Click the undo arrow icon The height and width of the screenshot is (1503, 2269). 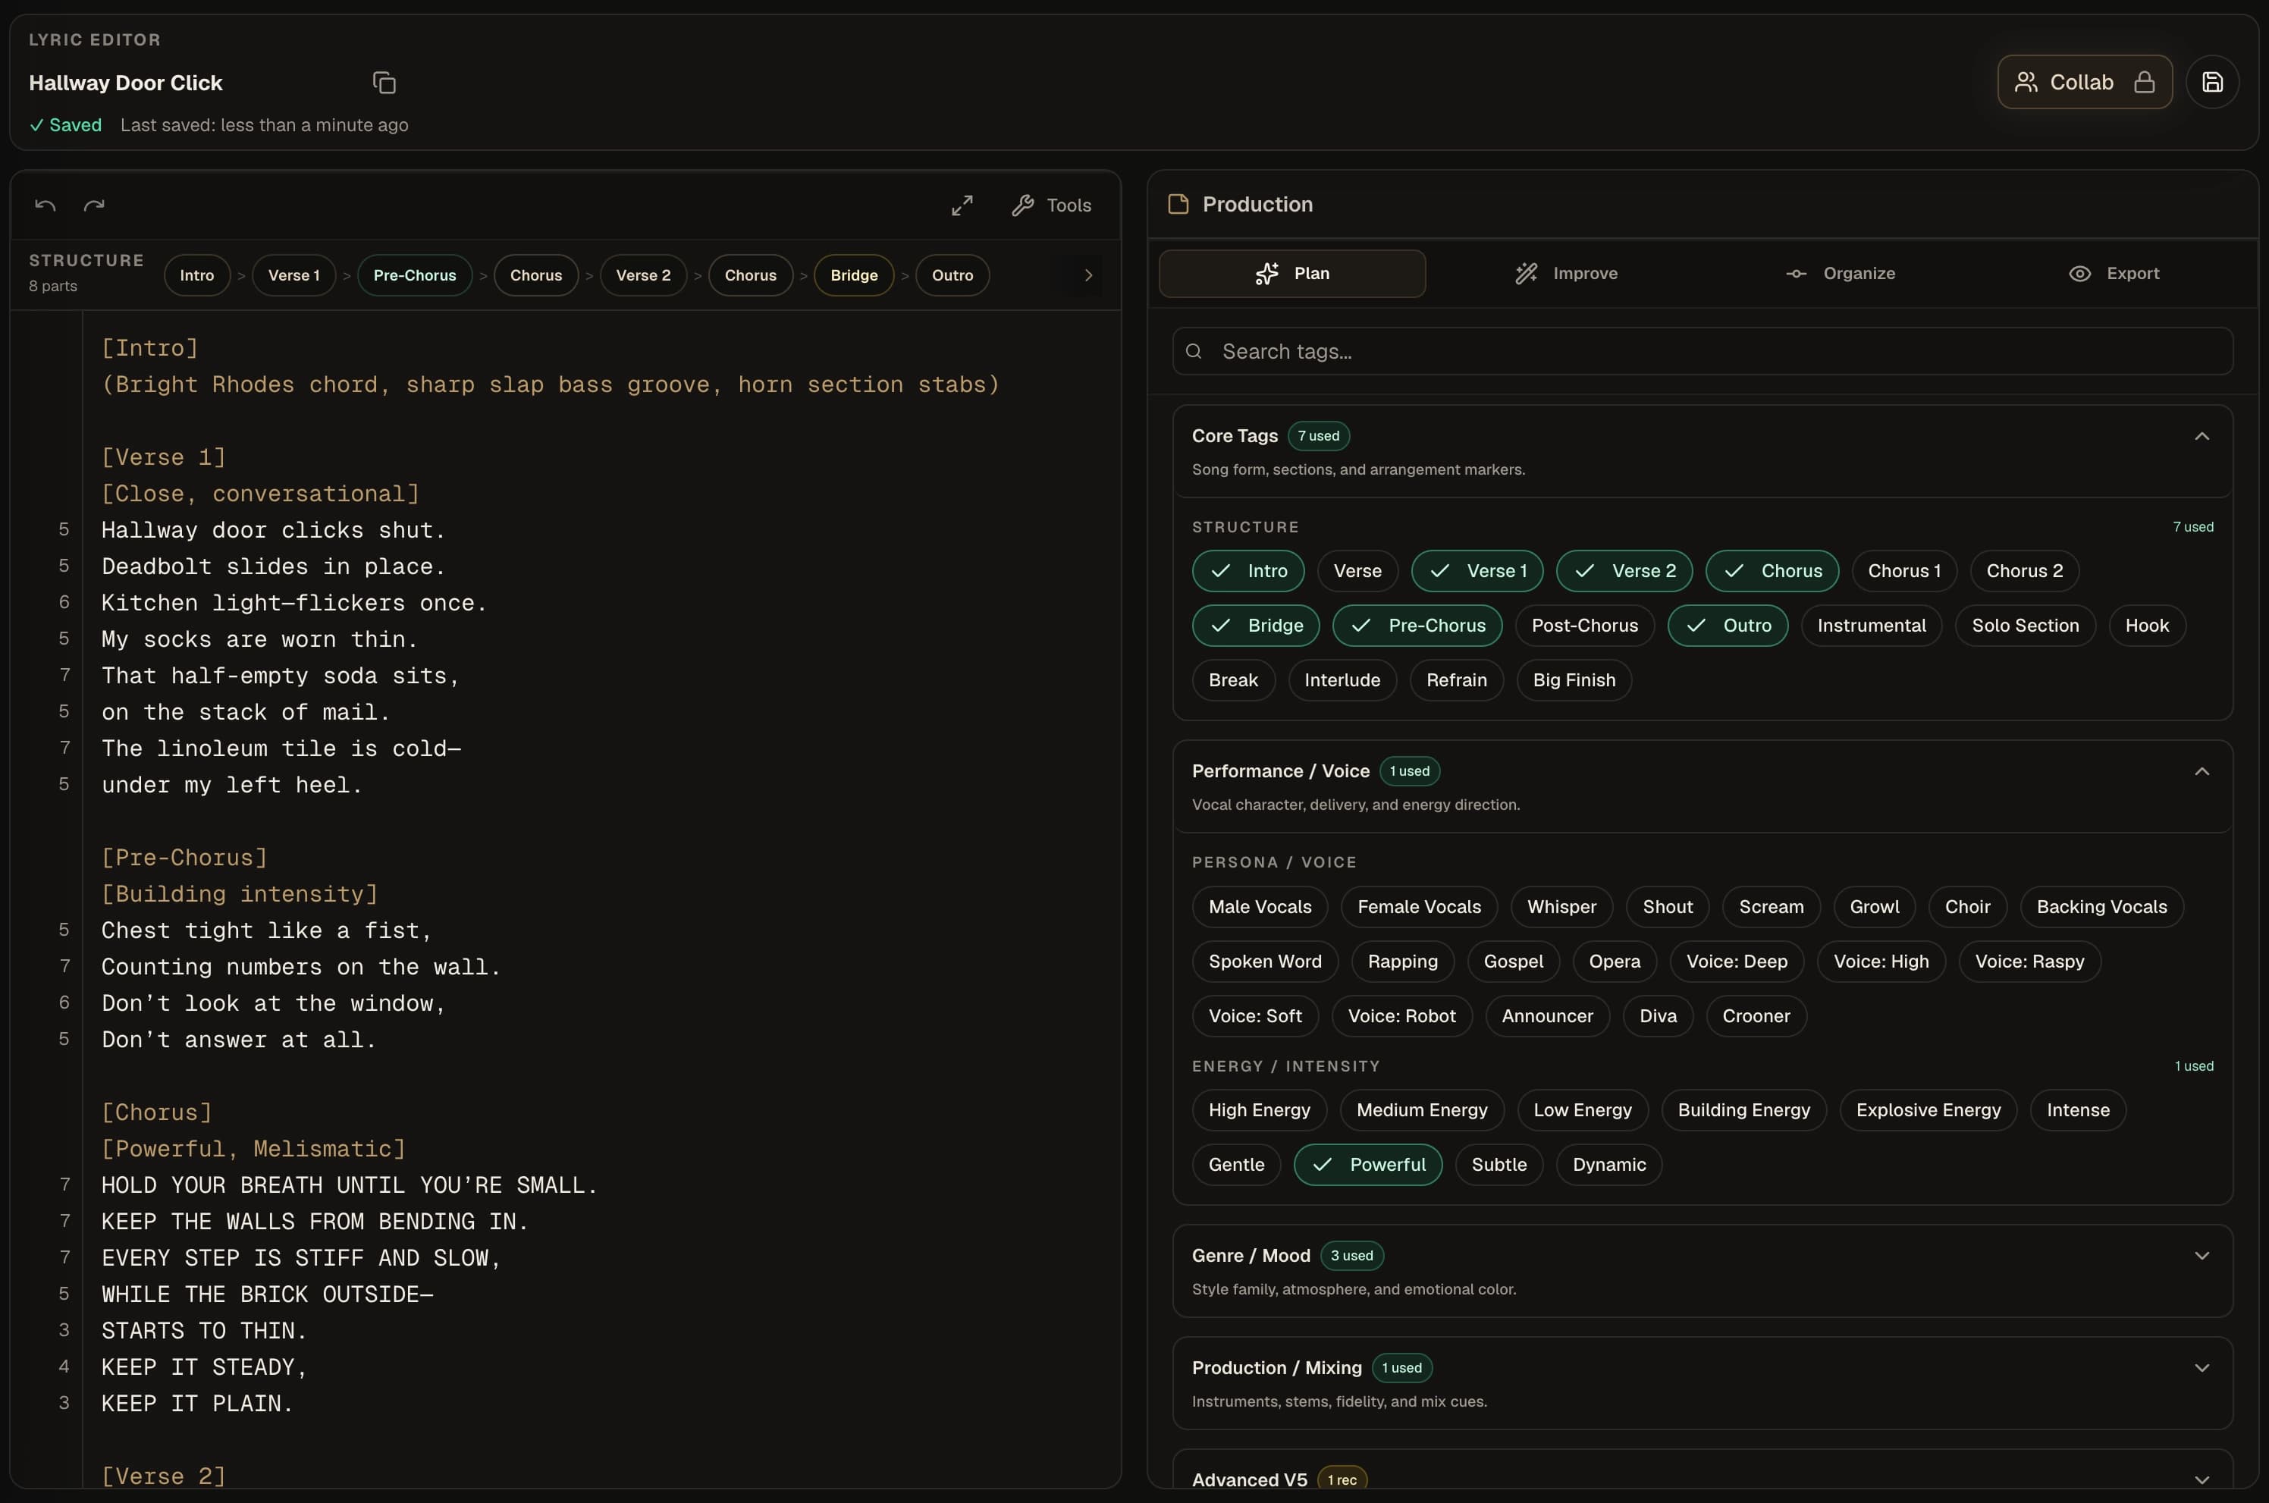click(x=45, y=206)
